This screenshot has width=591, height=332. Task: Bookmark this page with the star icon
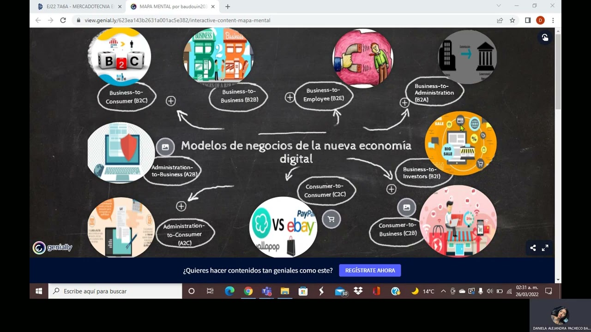(512, 20)
